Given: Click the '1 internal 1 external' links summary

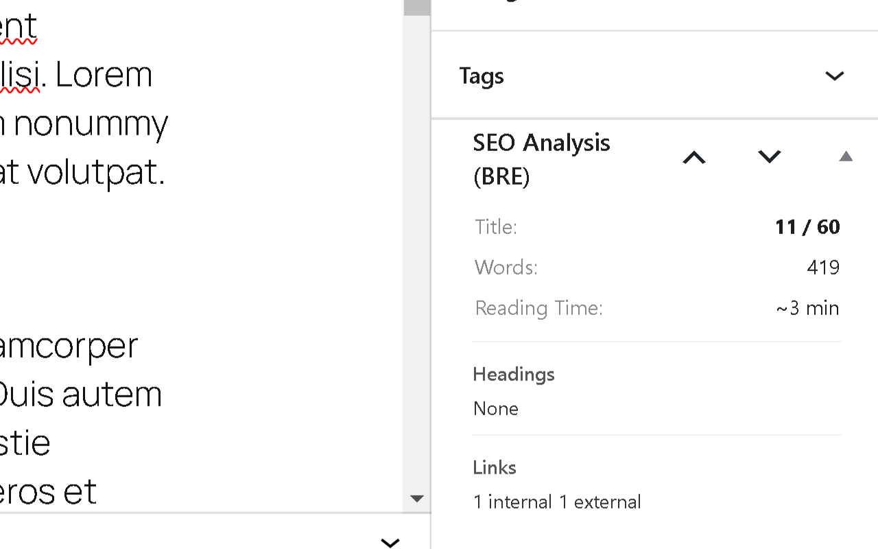Looking at the screenshot, I should 556,502.
